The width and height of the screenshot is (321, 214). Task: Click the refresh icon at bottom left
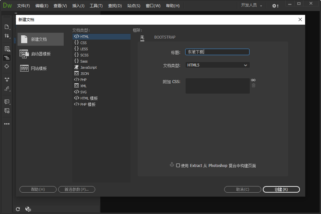(18, 209)
